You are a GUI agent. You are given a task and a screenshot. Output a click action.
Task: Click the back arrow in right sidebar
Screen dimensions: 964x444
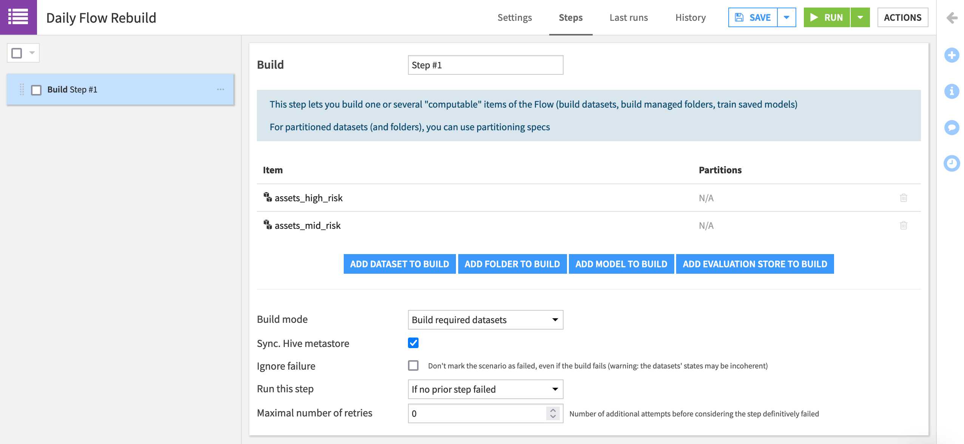coord(952,18)
